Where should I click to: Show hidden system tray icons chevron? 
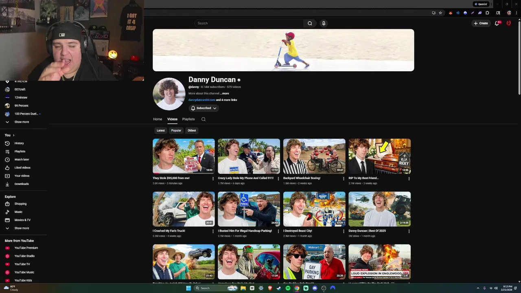tap(478, 288)
